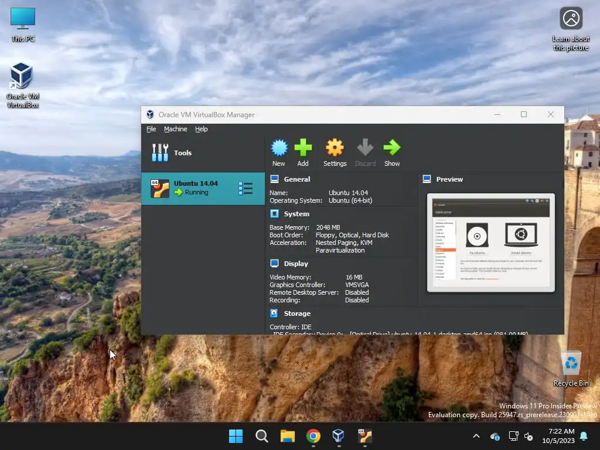The width and height of the screenshot is (600, 450).
Task: Click the 'Learn about this picture' desktop icon
Action: tap(571, 29)
